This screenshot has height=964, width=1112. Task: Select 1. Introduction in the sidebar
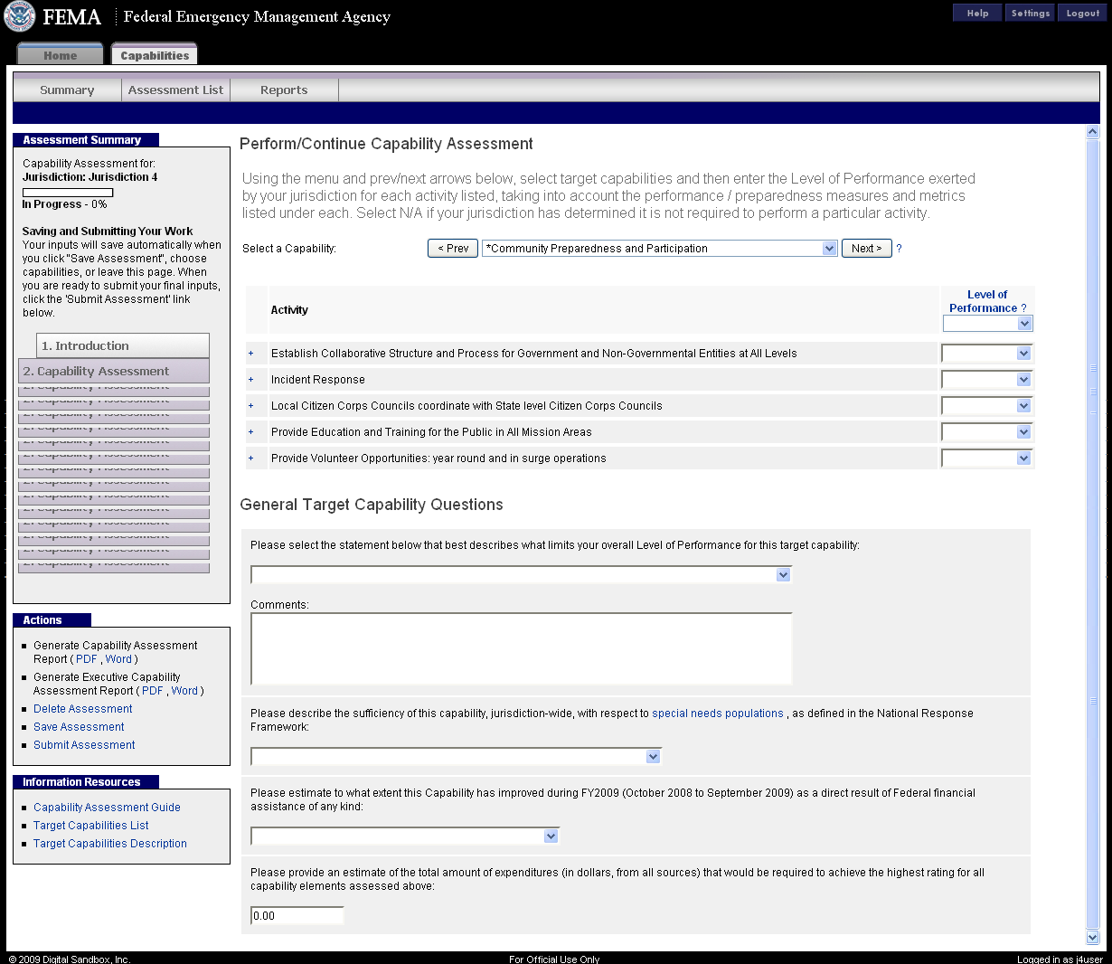point(123,346)
